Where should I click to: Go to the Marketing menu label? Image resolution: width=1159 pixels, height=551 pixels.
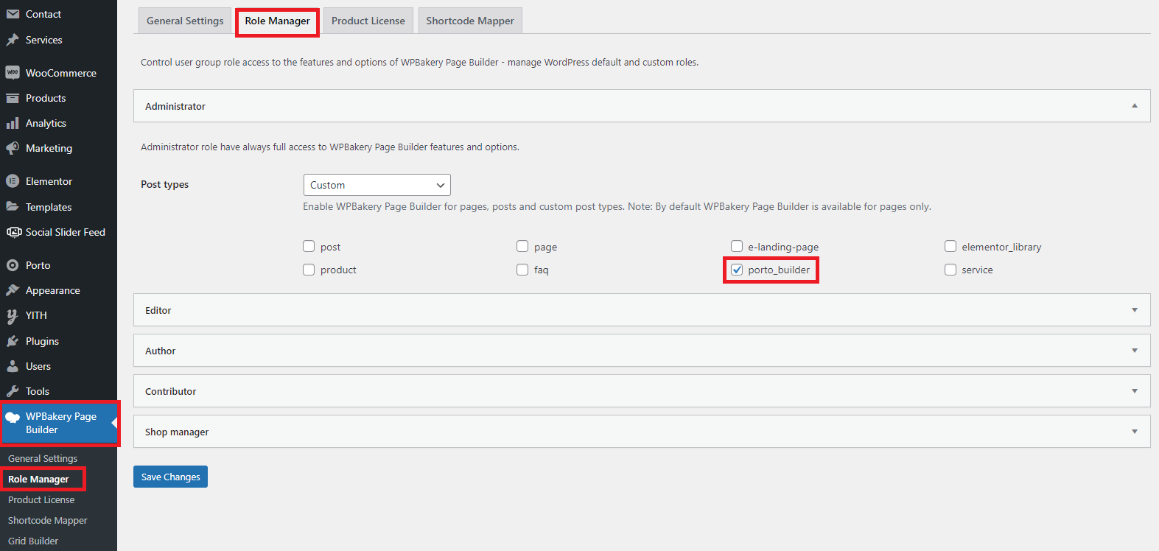click(49, 148)
